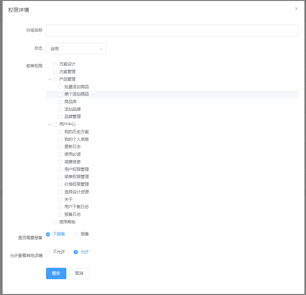
Task: 勾选「我的历史方案」复选框
Action: point(60,132)
